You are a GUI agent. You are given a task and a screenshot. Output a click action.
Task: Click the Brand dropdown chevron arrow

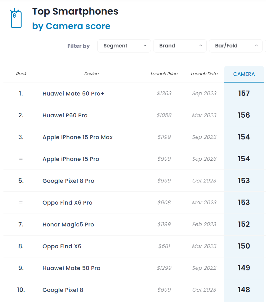click(x=200, y=46)
